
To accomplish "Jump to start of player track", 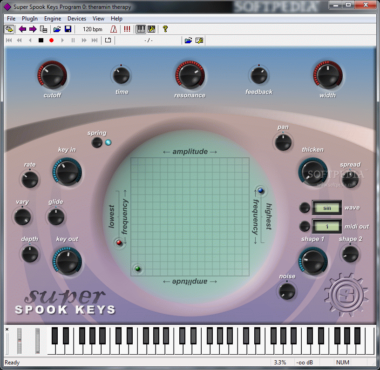I will [9, 40].
